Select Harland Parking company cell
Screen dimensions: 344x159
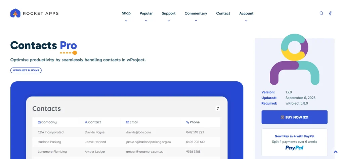tap(49, 142)
